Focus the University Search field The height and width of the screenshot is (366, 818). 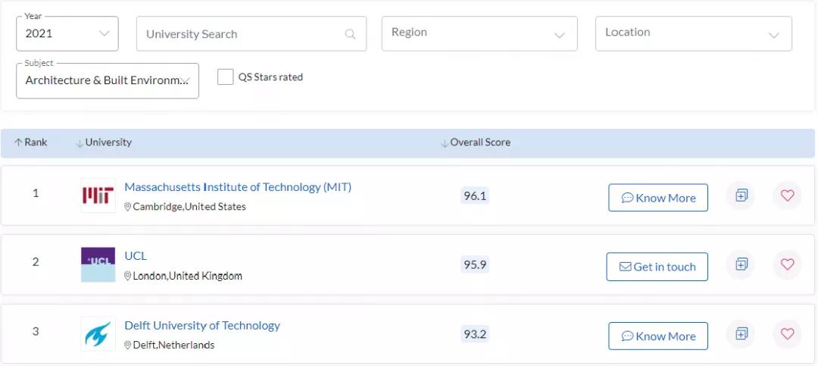242,34
